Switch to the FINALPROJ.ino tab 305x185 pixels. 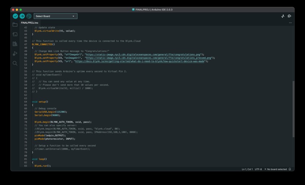coord(30,23)
